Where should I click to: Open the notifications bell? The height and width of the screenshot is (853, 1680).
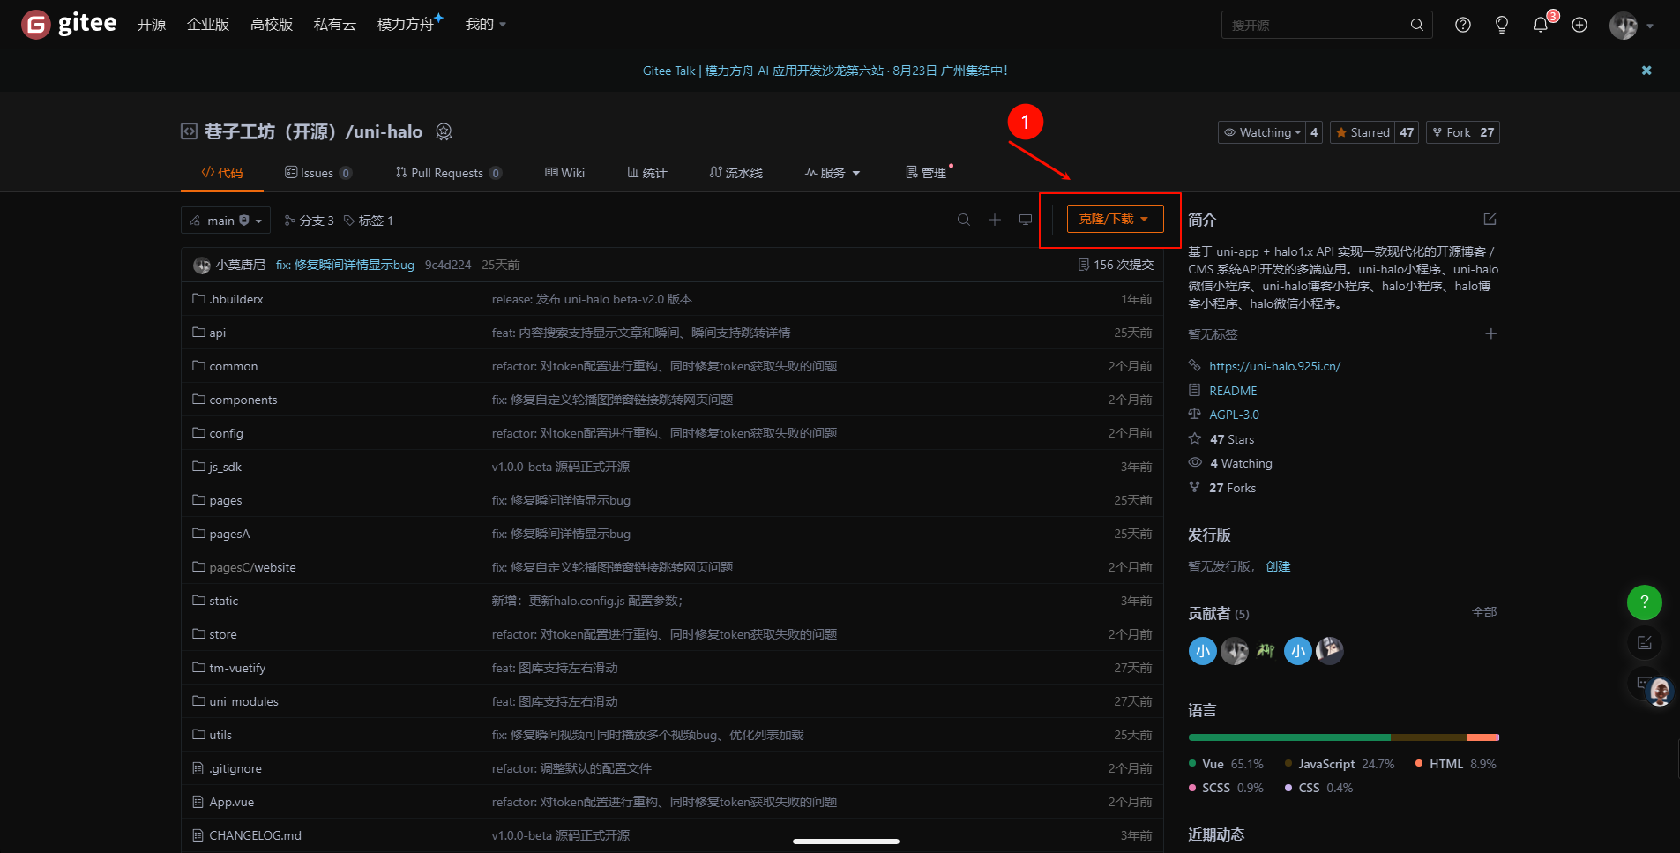pyautogui.click(x=1541, y=25)
